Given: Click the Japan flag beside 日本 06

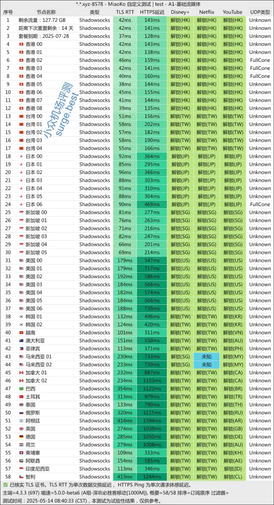Looking at the screenshot, I should 21,205.
